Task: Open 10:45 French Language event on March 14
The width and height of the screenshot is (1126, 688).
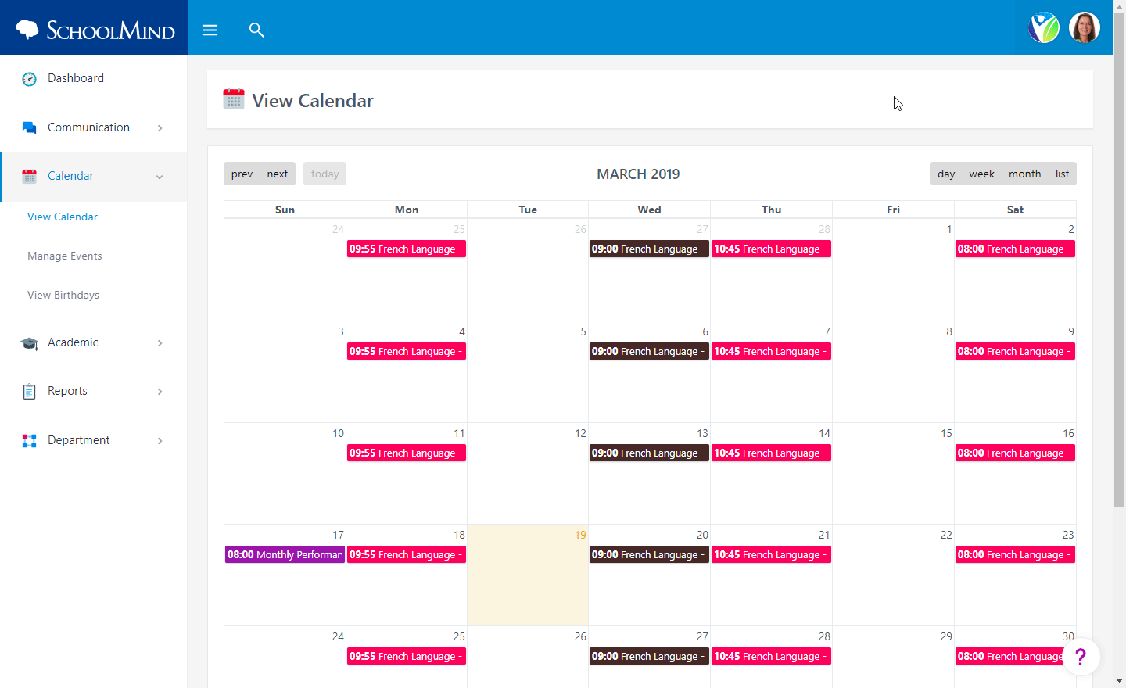Action: pyautogui.click(x=771, y=453)
